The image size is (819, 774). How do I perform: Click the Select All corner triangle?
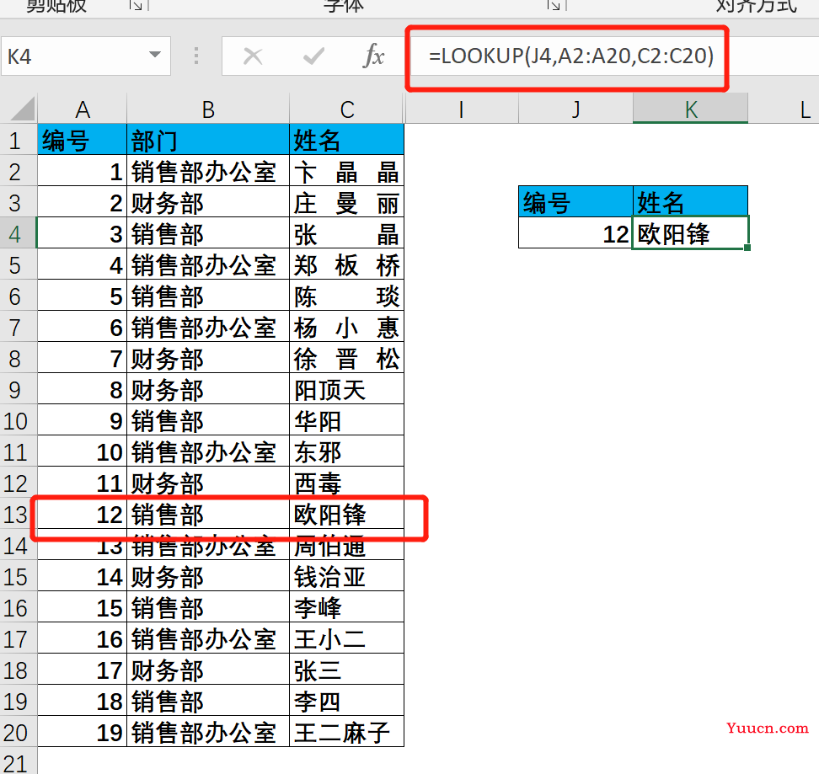[x=23, y=109]
